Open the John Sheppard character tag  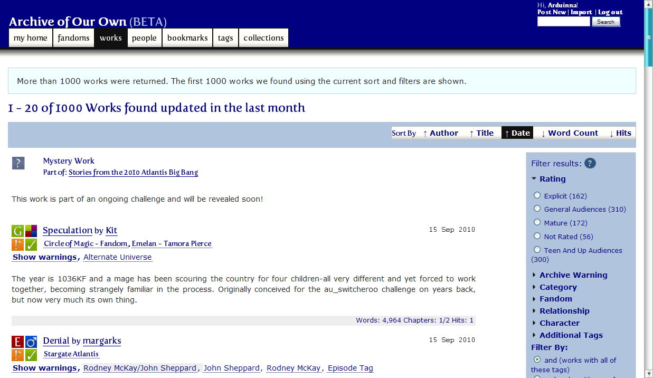tap(231, 368)
